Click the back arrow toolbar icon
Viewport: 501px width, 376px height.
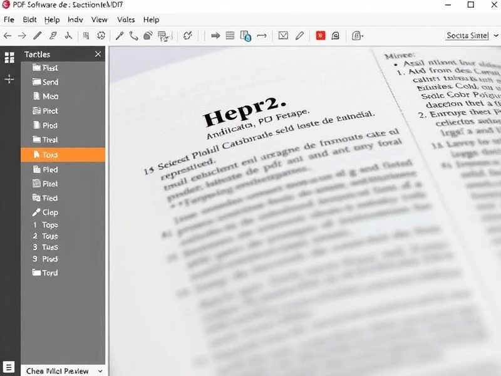tap(8, 36)
